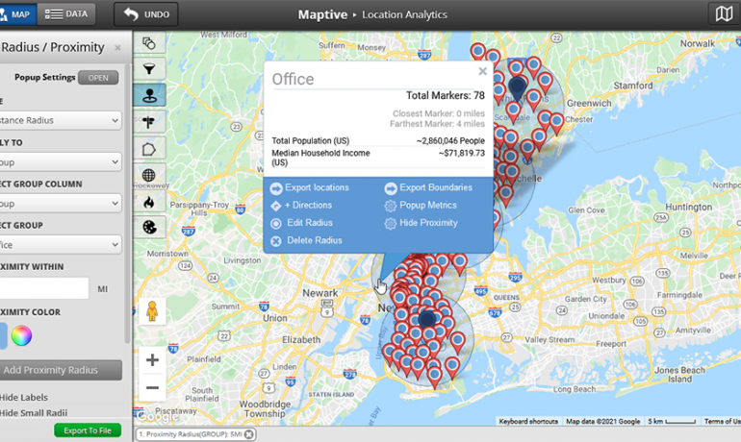741x442 pixels.
Task: Expand the Select Group dropdown
Action: pyautogui.click(x=60, y=245)
